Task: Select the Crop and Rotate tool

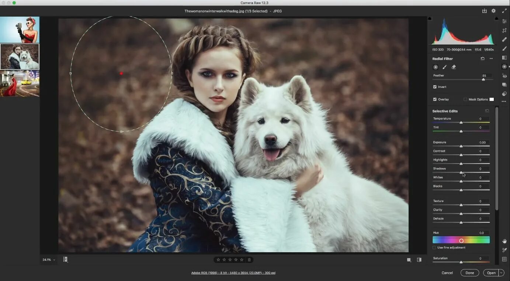Action: [x=504, y=30]
